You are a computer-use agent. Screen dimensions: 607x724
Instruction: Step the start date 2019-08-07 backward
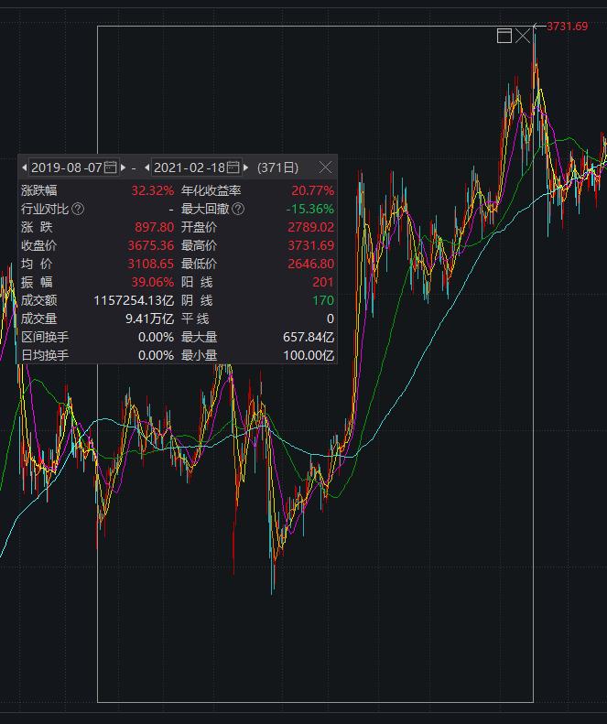click(25, 167)
